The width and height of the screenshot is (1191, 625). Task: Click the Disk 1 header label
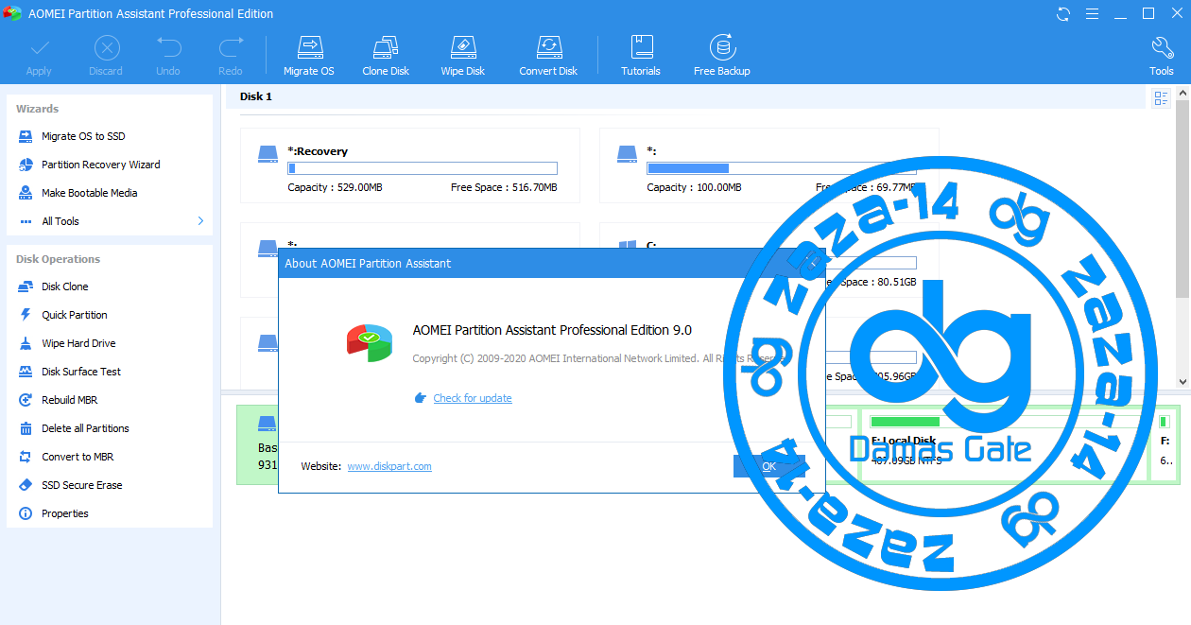[256, 96]
